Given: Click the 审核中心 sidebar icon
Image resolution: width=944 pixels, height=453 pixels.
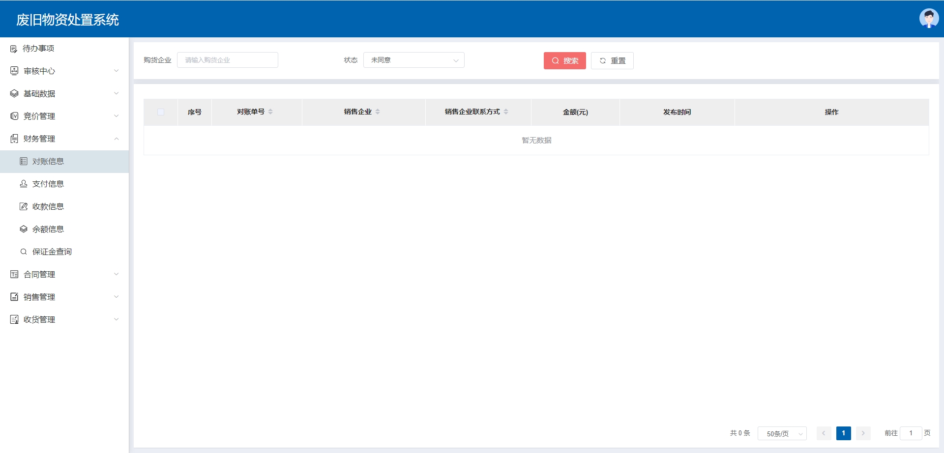Looking at the screenshot, I should [14, 71].
